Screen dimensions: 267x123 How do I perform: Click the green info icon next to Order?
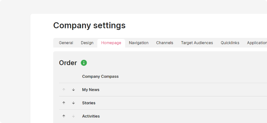(x=84, y=63)
